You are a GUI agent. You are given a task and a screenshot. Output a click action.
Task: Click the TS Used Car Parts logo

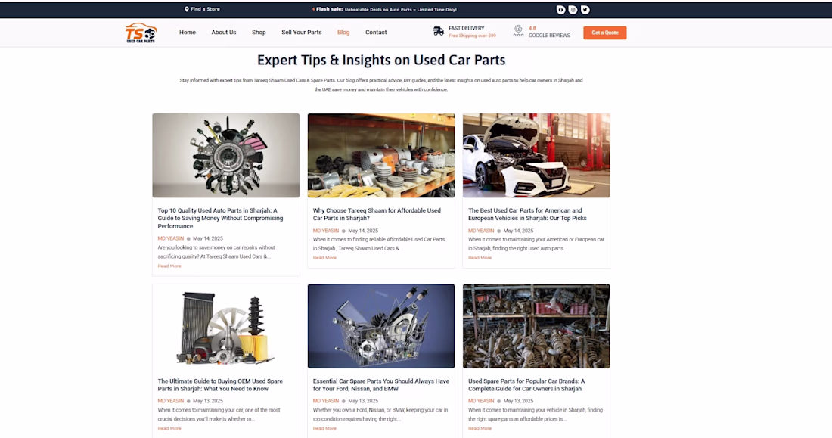(141, 33)
